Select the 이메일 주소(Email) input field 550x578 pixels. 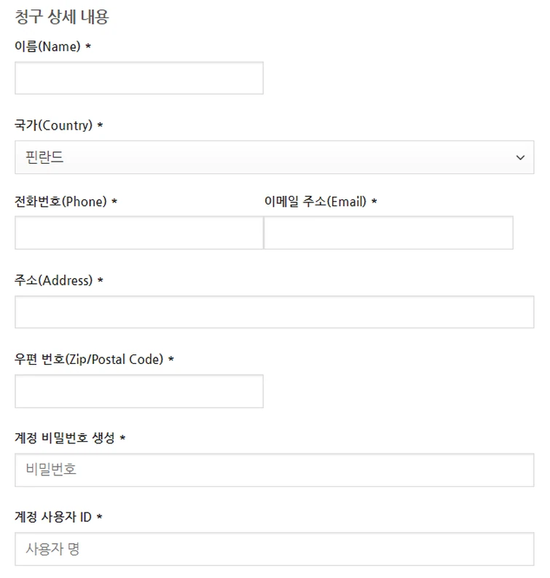(x=388, y=233)
